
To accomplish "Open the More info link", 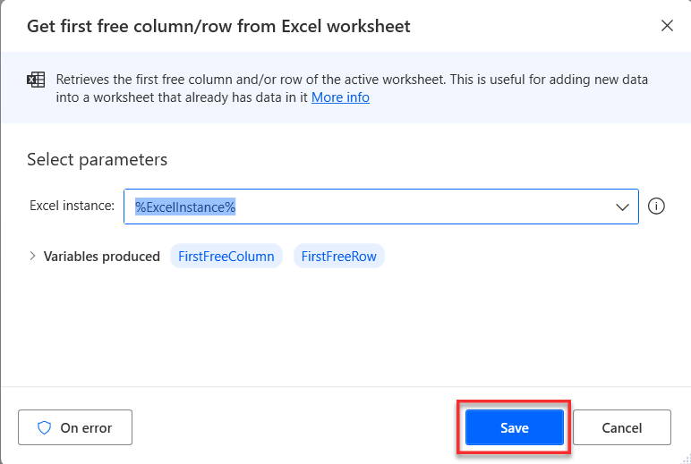I will tap(340, 97).
